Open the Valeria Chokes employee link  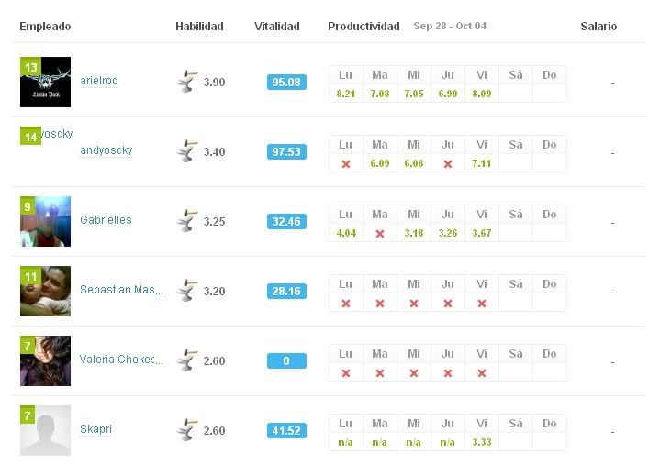click(121, 360)
